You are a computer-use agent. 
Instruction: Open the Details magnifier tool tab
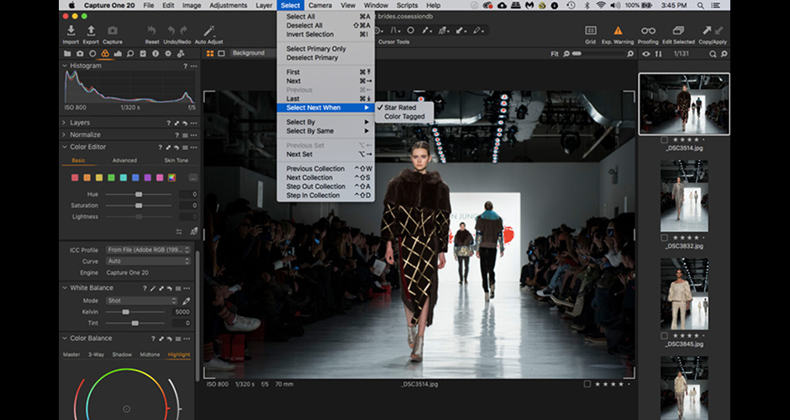point(130,54)
